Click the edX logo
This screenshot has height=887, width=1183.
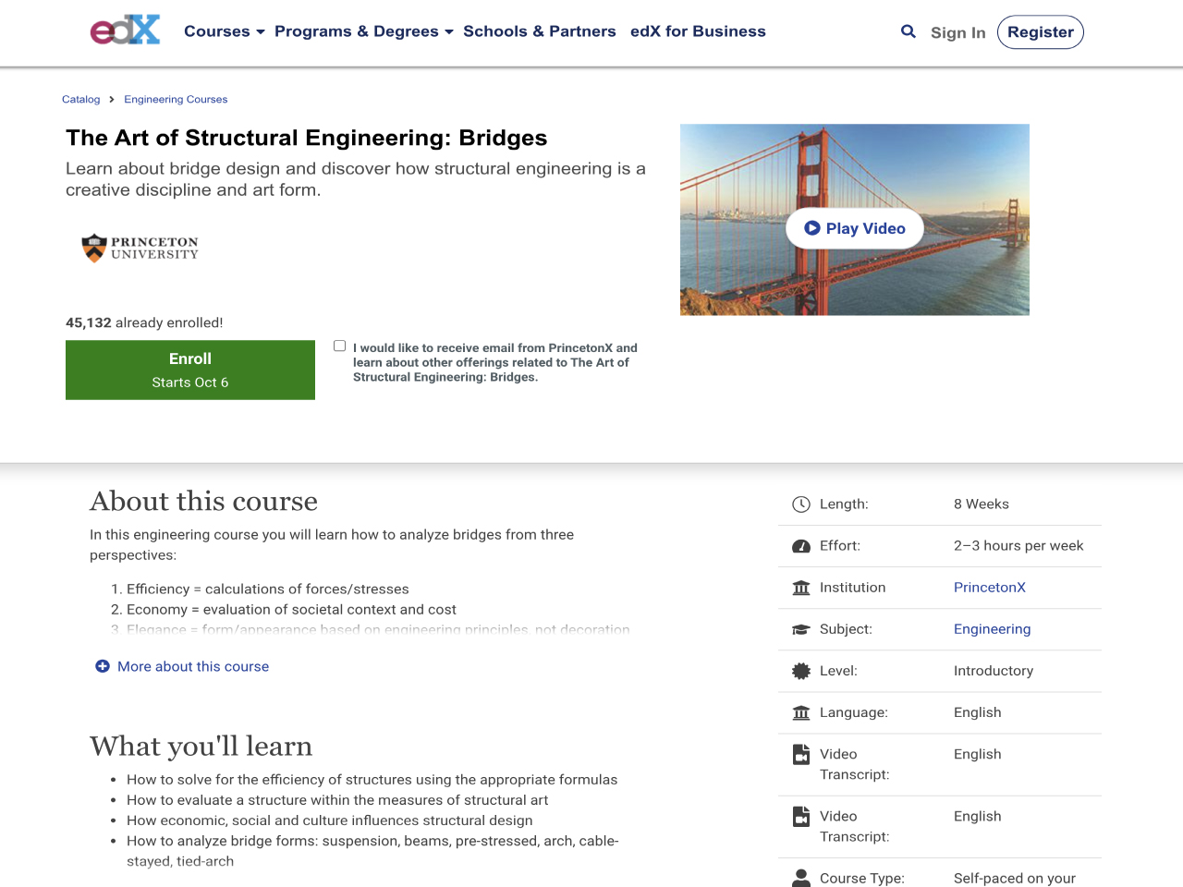[x=125, y=30]
